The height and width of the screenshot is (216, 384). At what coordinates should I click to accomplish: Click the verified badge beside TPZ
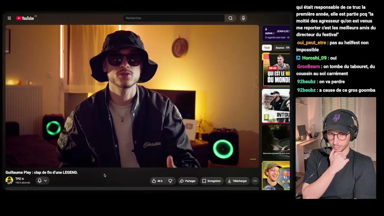(x=23, y=179)
